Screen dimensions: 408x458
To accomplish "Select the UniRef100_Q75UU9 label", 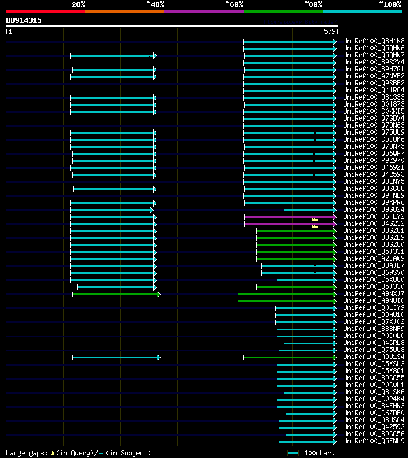I will (374, 132).
